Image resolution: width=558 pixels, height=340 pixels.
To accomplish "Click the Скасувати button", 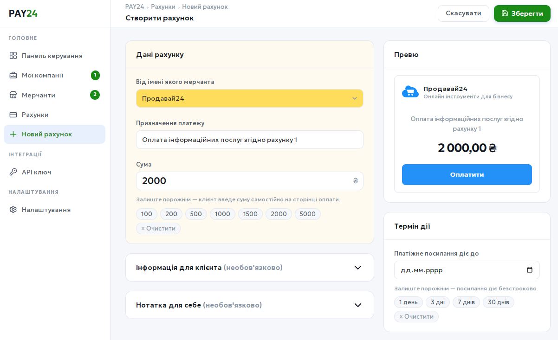I will point(463,13).
